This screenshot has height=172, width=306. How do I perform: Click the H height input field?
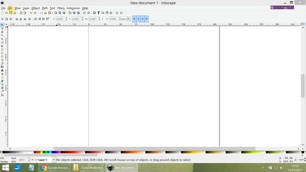[113, 19]
